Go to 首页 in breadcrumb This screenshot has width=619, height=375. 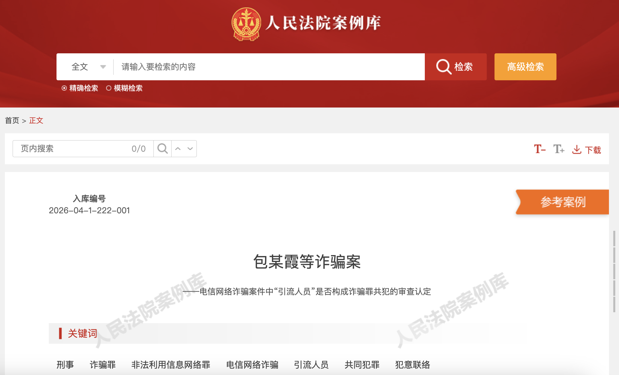[12, 120]
